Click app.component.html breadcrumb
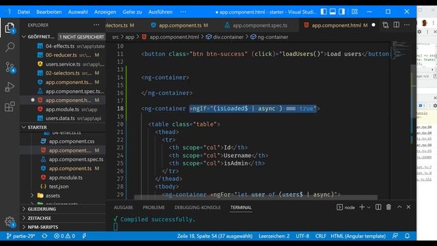The height and width of the screenshot is (246, 437). (171, 37)
